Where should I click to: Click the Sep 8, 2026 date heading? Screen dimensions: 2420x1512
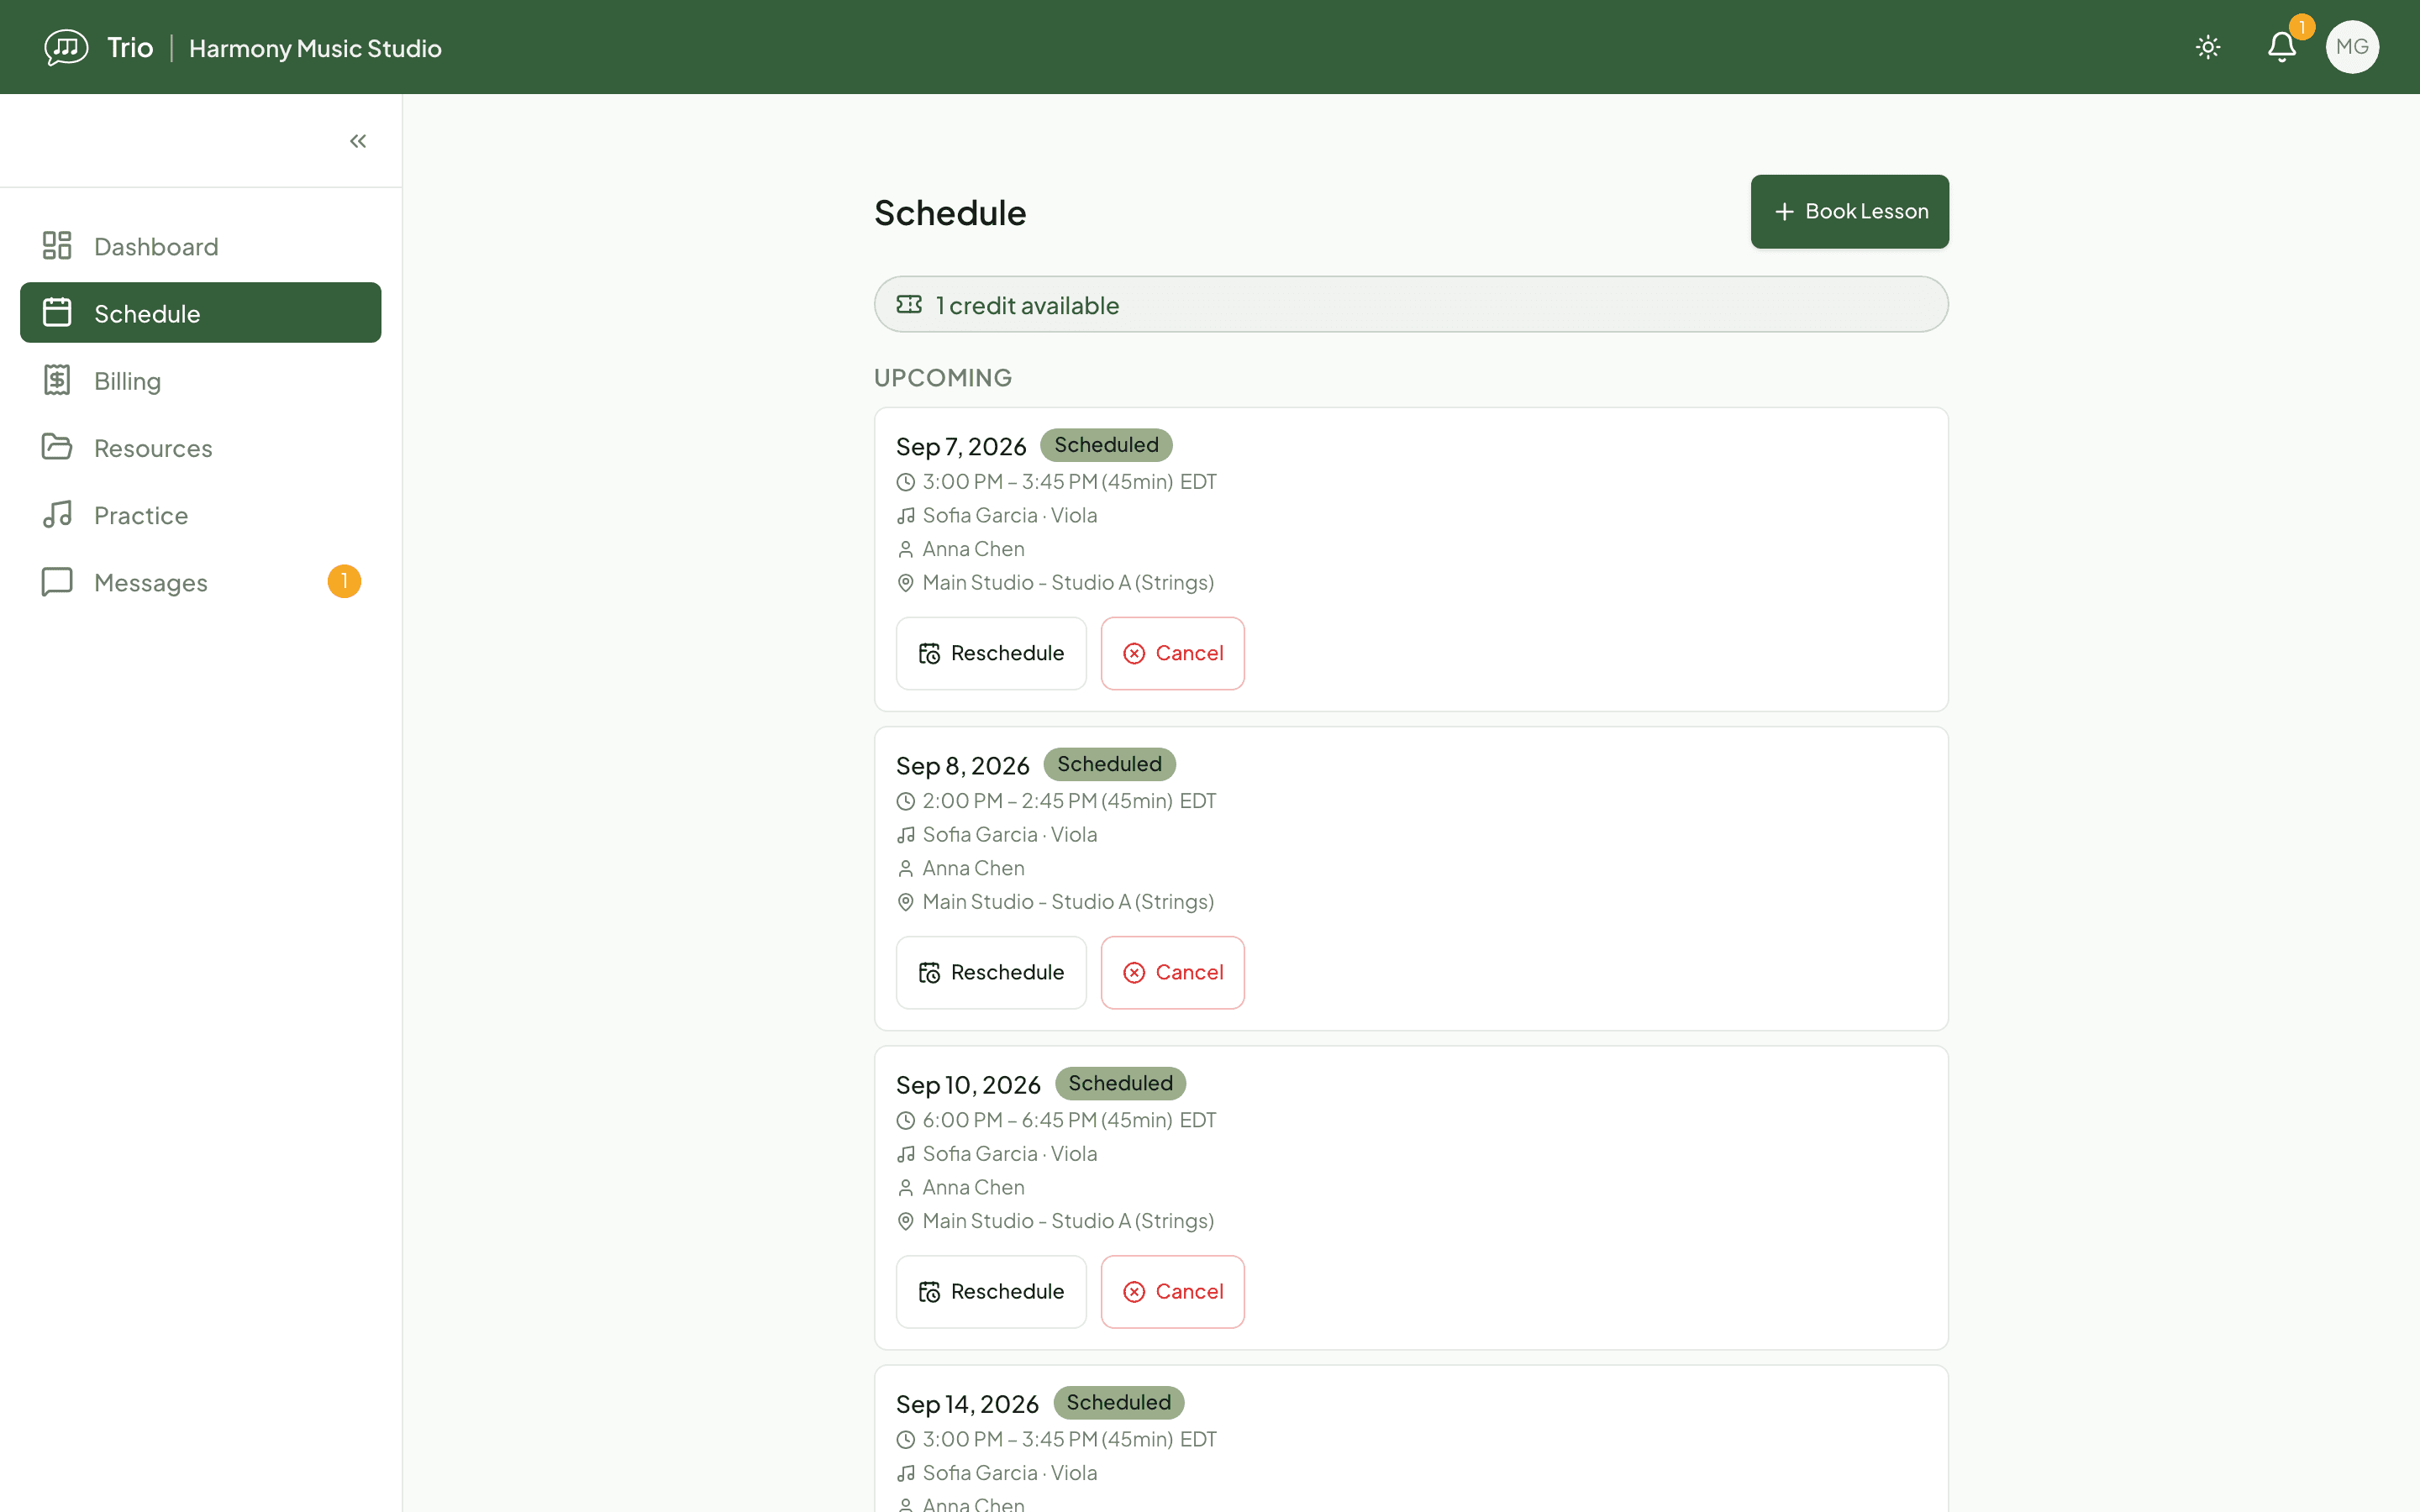click(963, 765)
